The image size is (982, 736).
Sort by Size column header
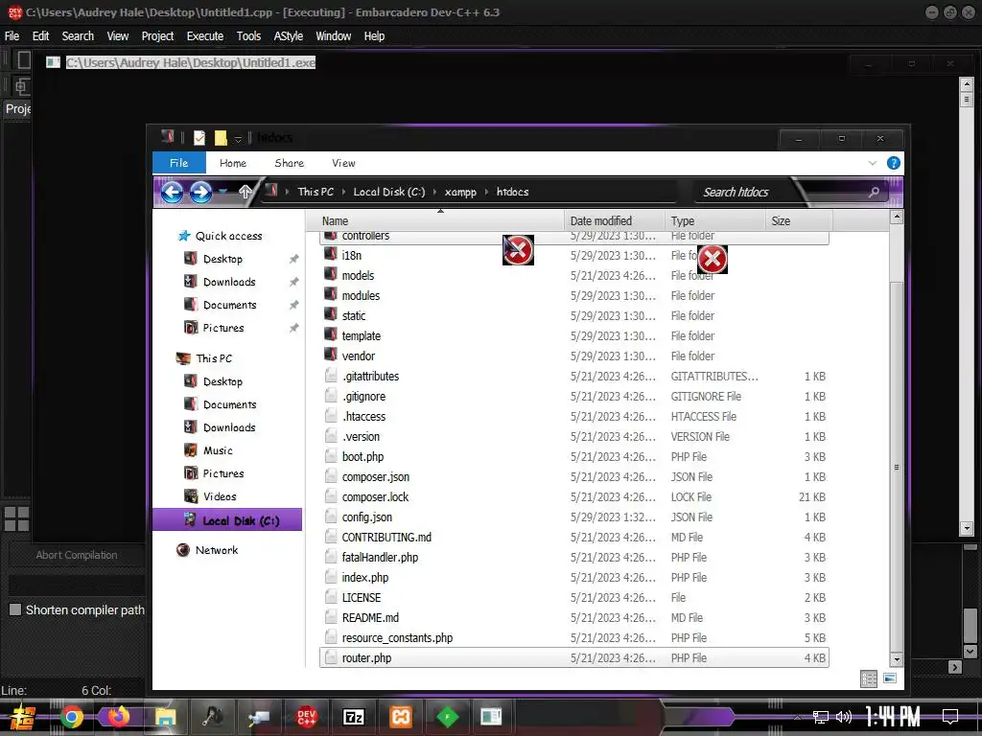pyautogui.click(x=799, y=221)
